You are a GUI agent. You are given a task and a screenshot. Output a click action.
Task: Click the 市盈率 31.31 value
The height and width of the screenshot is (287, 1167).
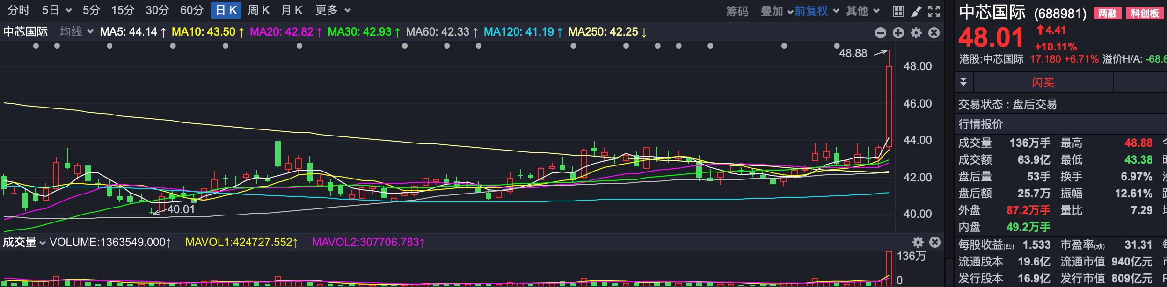tap(1138, 244)
